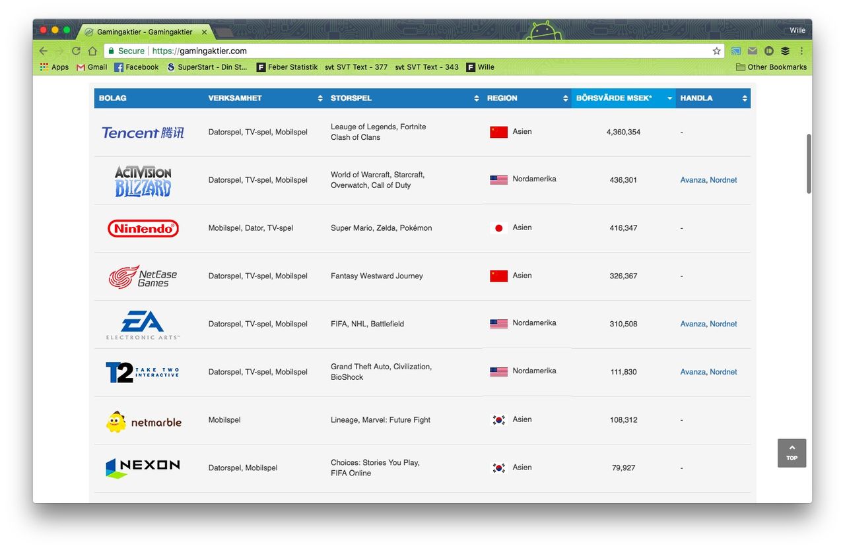Open Nordnet link for Activision Blizzard

724,180
